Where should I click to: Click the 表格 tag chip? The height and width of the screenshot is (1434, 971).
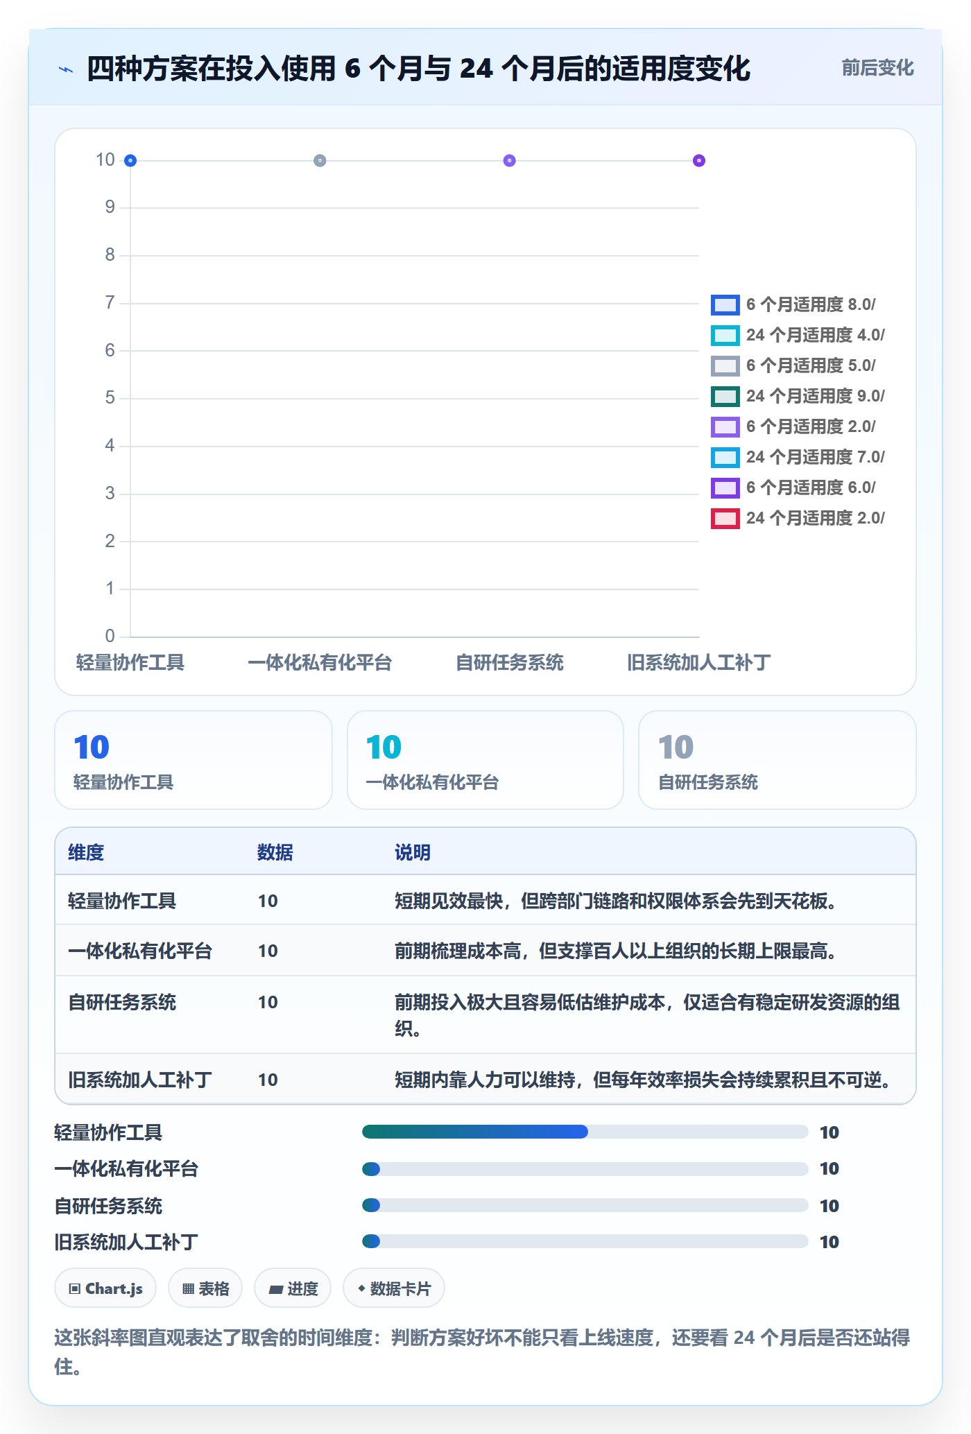pos(205,1288)
